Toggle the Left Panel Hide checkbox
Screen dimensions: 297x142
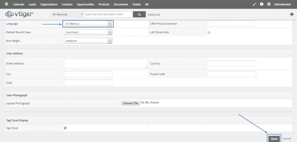(209, 32)
